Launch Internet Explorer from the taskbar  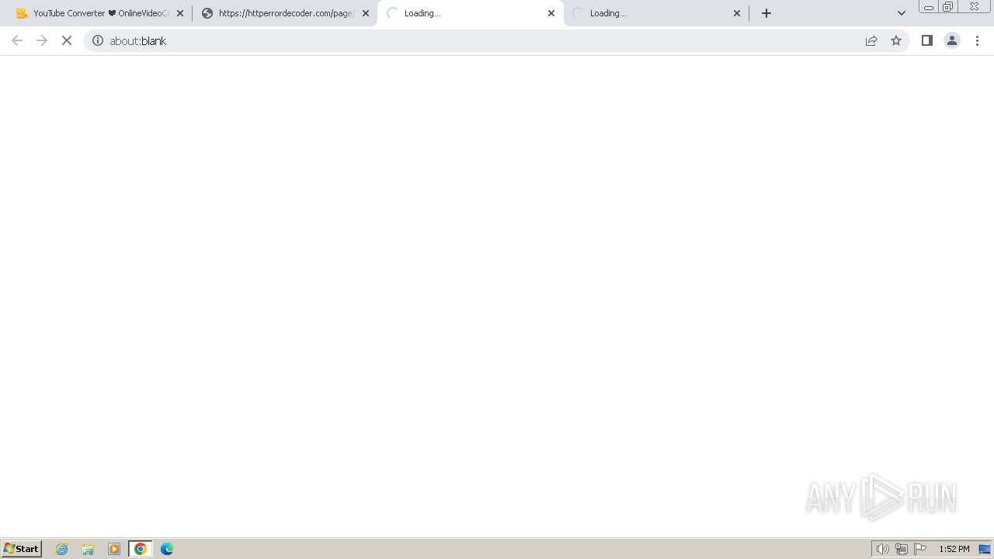62,549
